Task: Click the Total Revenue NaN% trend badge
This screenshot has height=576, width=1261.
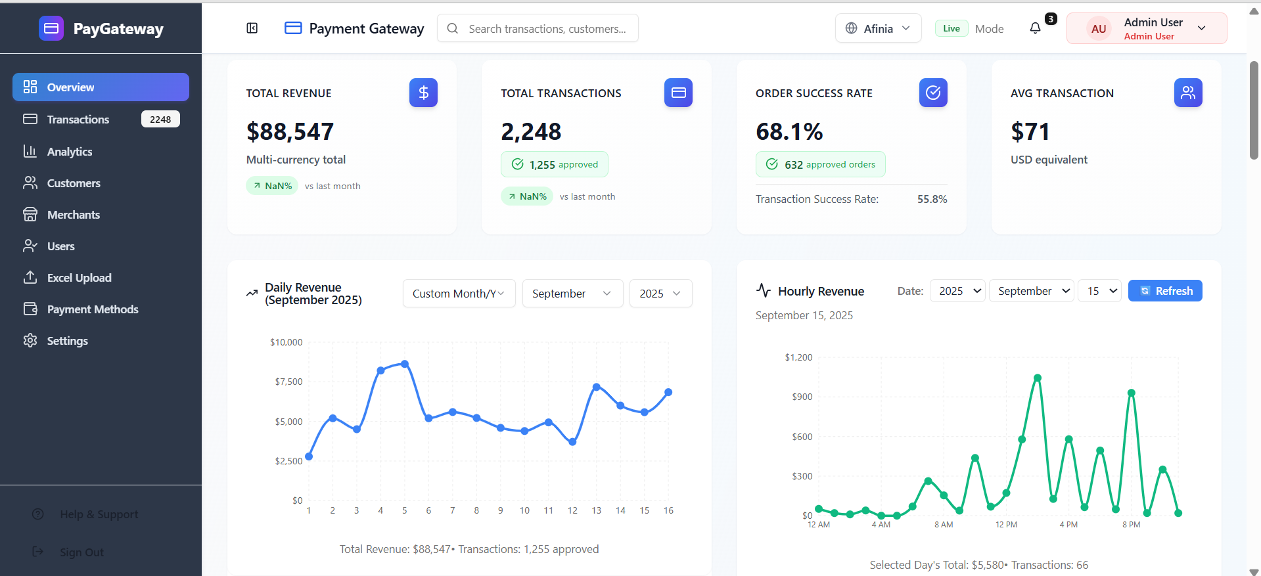Action: pyautogui.click(x=272, y=186)
